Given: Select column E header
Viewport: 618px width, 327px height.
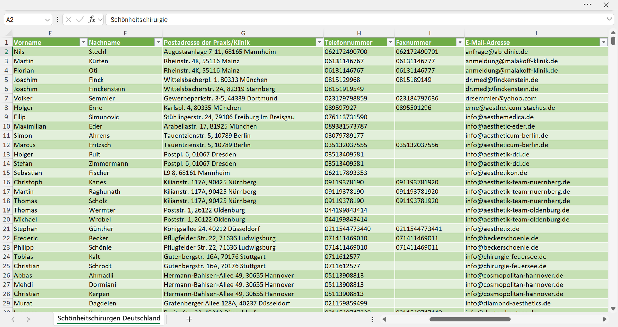Looking at the screenshot, I should [50, 33].
